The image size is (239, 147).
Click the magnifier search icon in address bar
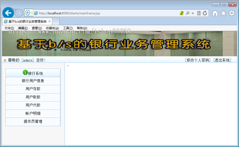click(x=188, y=13)
